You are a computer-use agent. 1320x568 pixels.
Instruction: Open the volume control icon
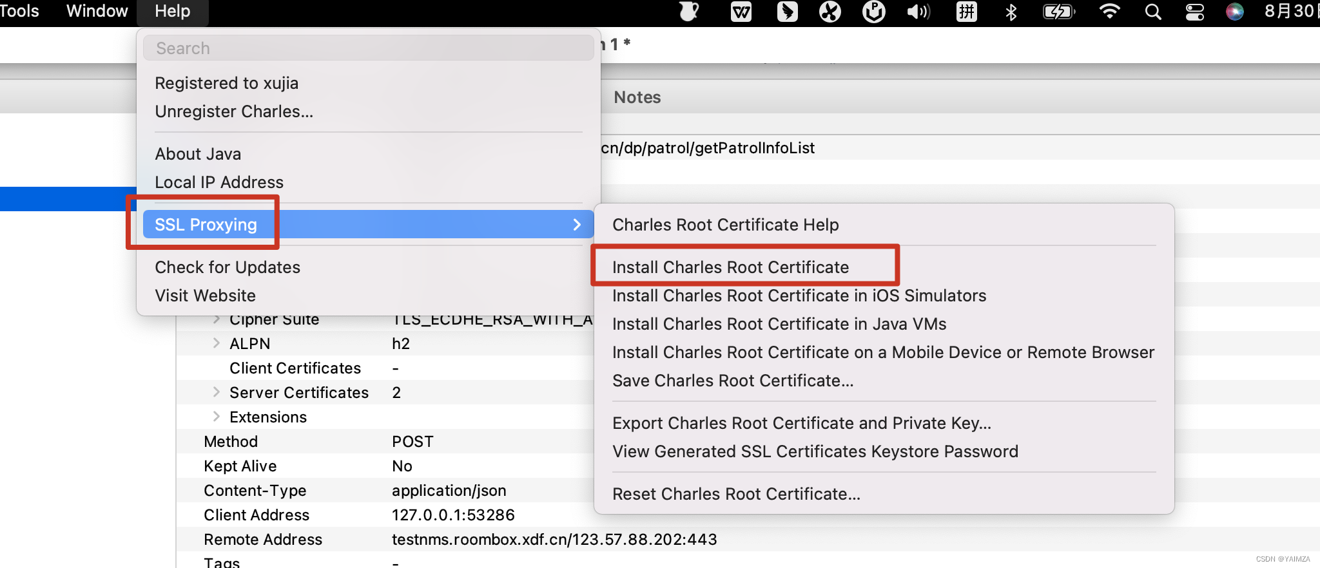pyautogui.click(x=918, y=12)
